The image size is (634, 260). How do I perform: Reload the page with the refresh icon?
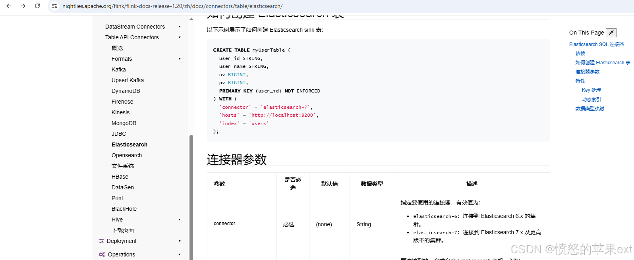point(37,6)
